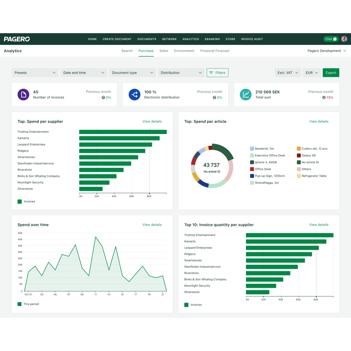Expand the Pagero Development account selector
Screen dimensions: 351x351
(x=327, y=51)
